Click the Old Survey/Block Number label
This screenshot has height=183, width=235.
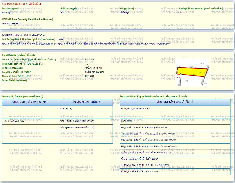[x=29, y=39]
